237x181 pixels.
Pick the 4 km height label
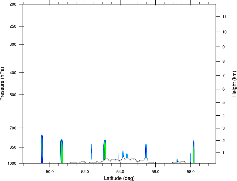[224, 116]
